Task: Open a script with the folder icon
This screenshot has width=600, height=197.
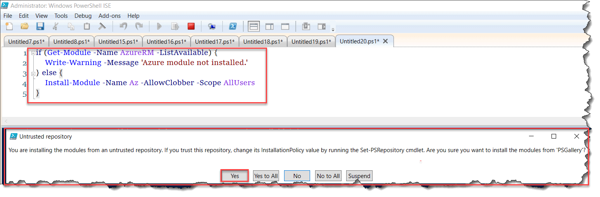Action: coord(25,26)
